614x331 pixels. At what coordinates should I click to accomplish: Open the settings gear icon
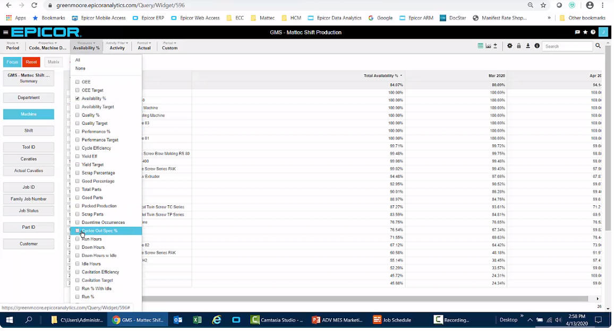pos(509,46)
